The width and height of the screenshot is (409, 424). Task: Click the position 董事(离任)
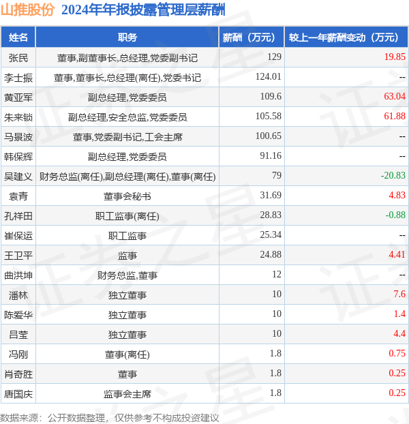pos(127,354)
